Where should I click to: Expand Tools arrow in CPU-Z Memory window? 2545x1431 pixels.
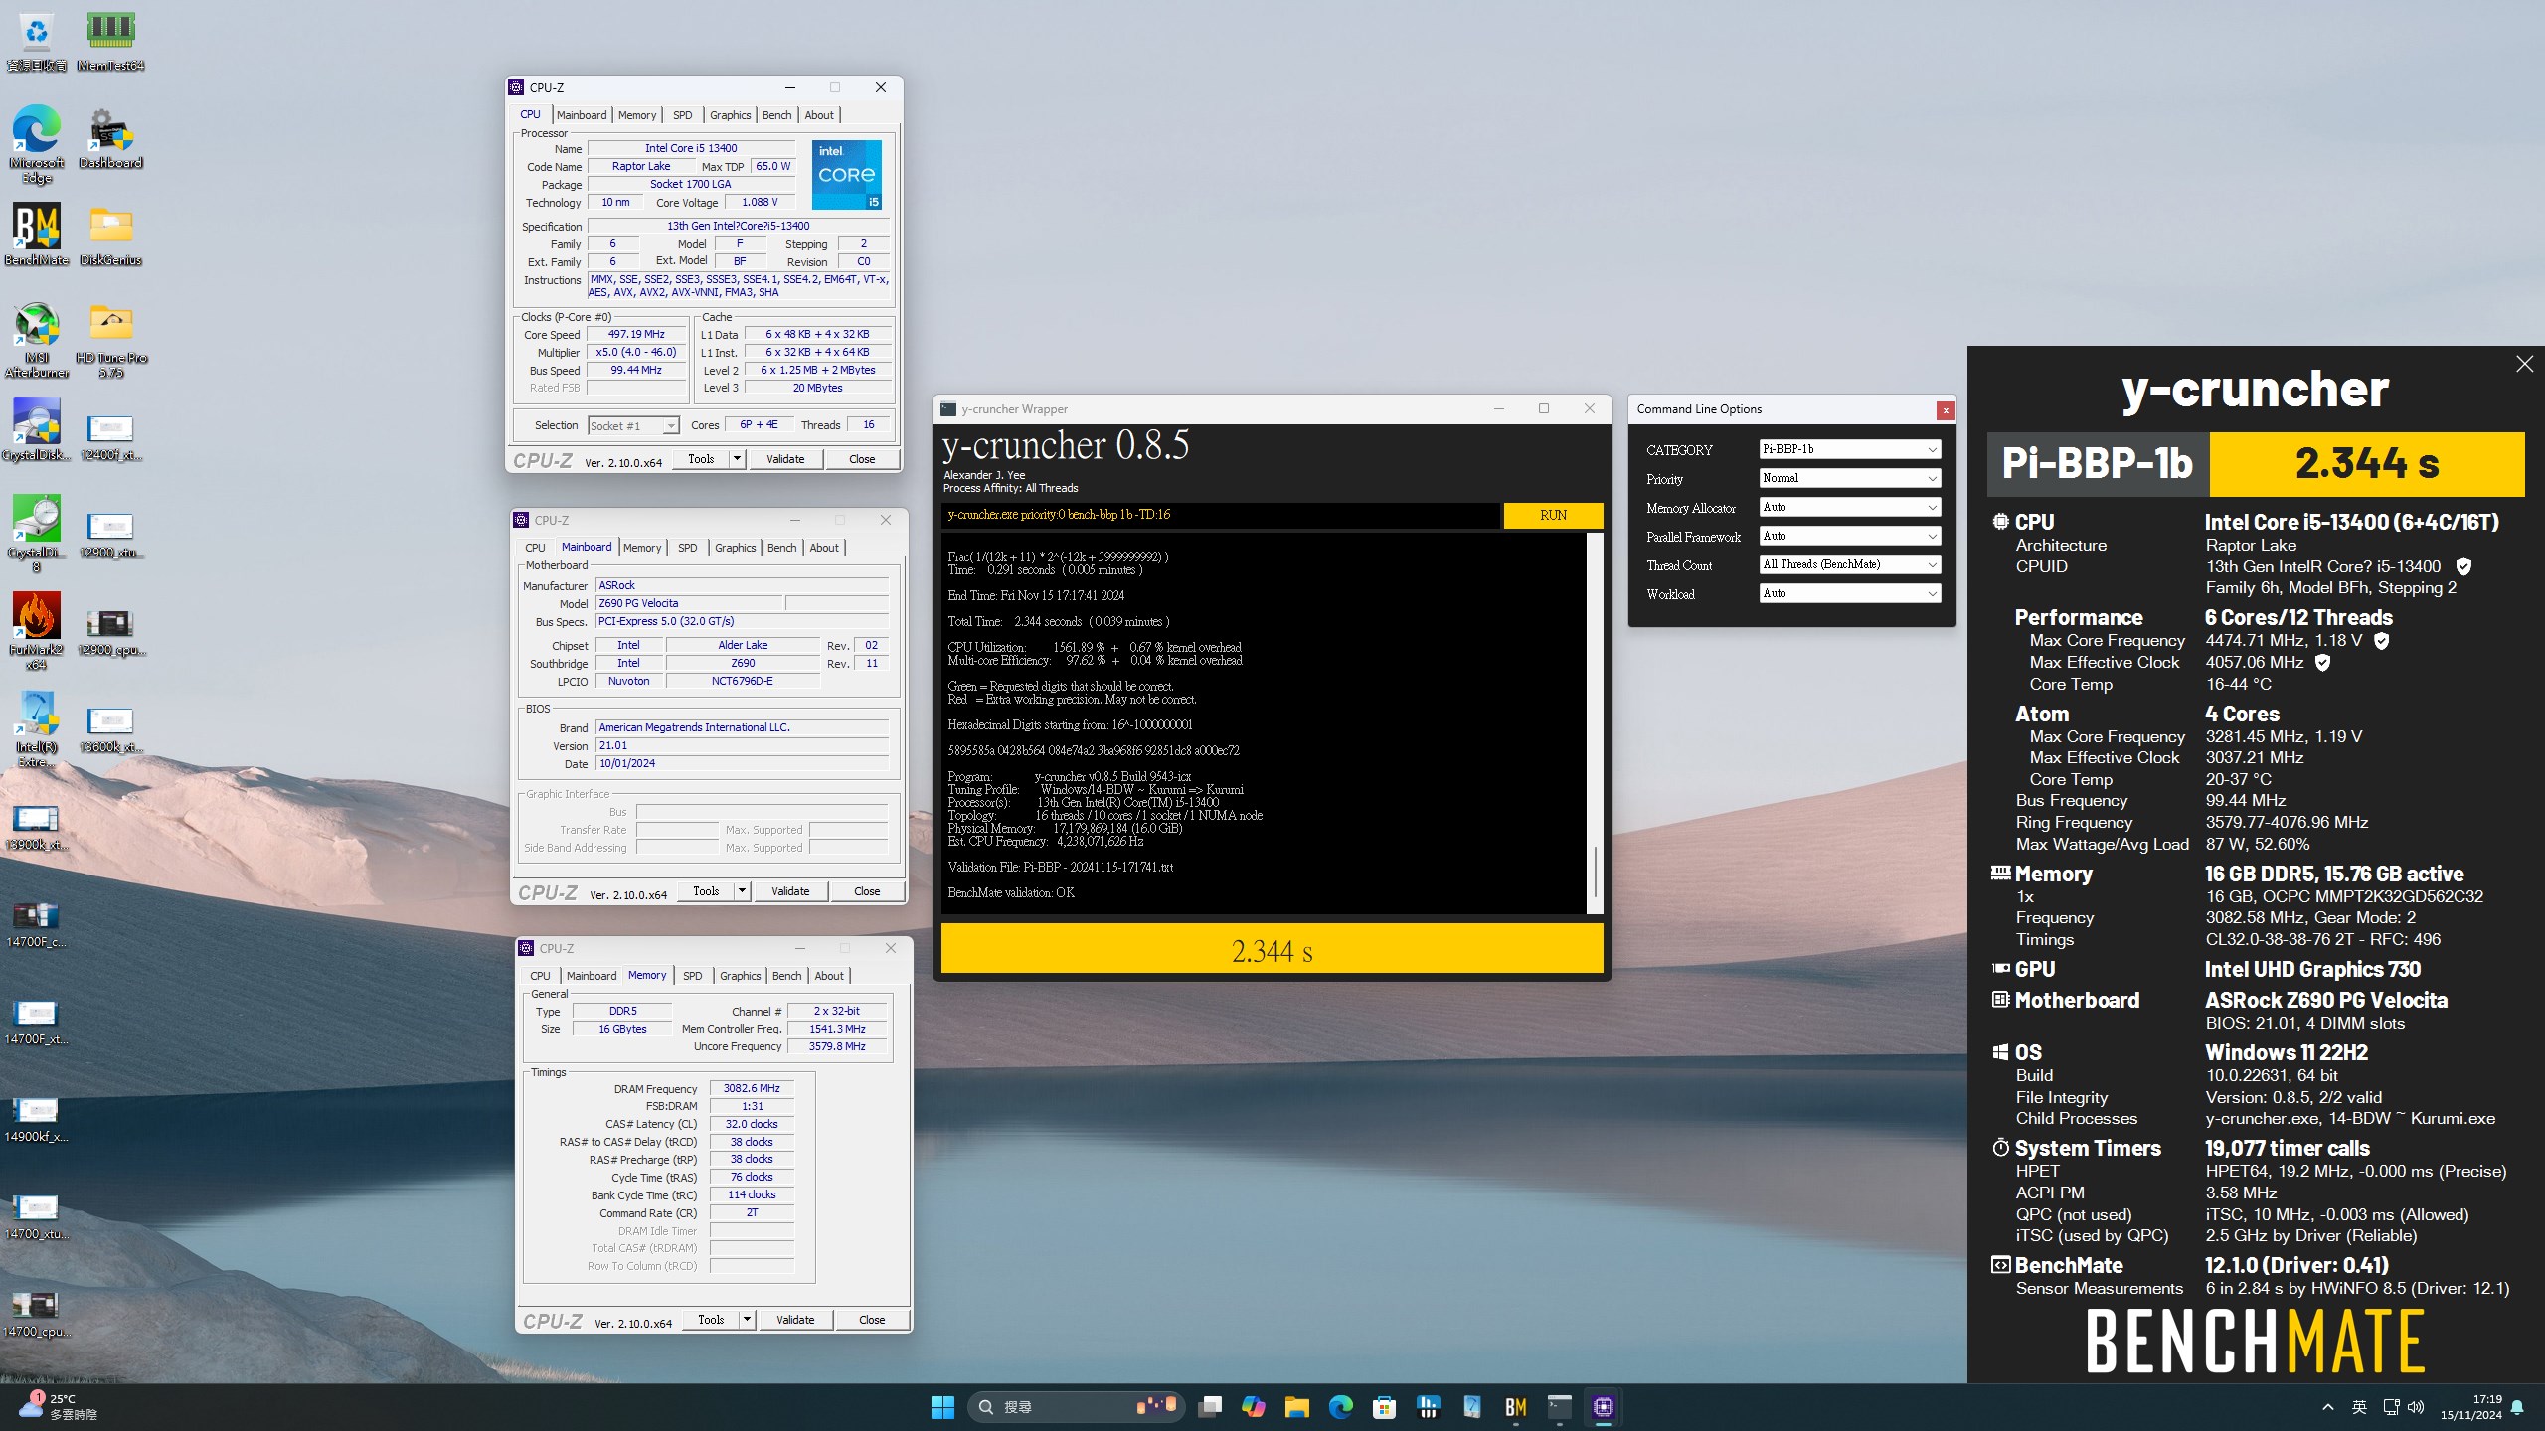(747, 1320)
